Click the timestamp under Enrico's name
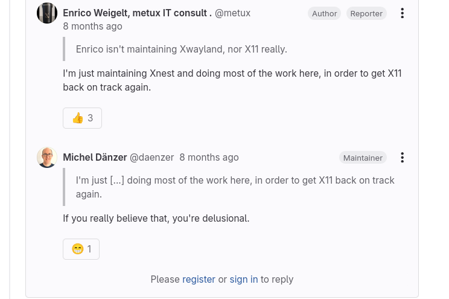The height and width of the screenshot is (299, 449). [x=92, y=27]
